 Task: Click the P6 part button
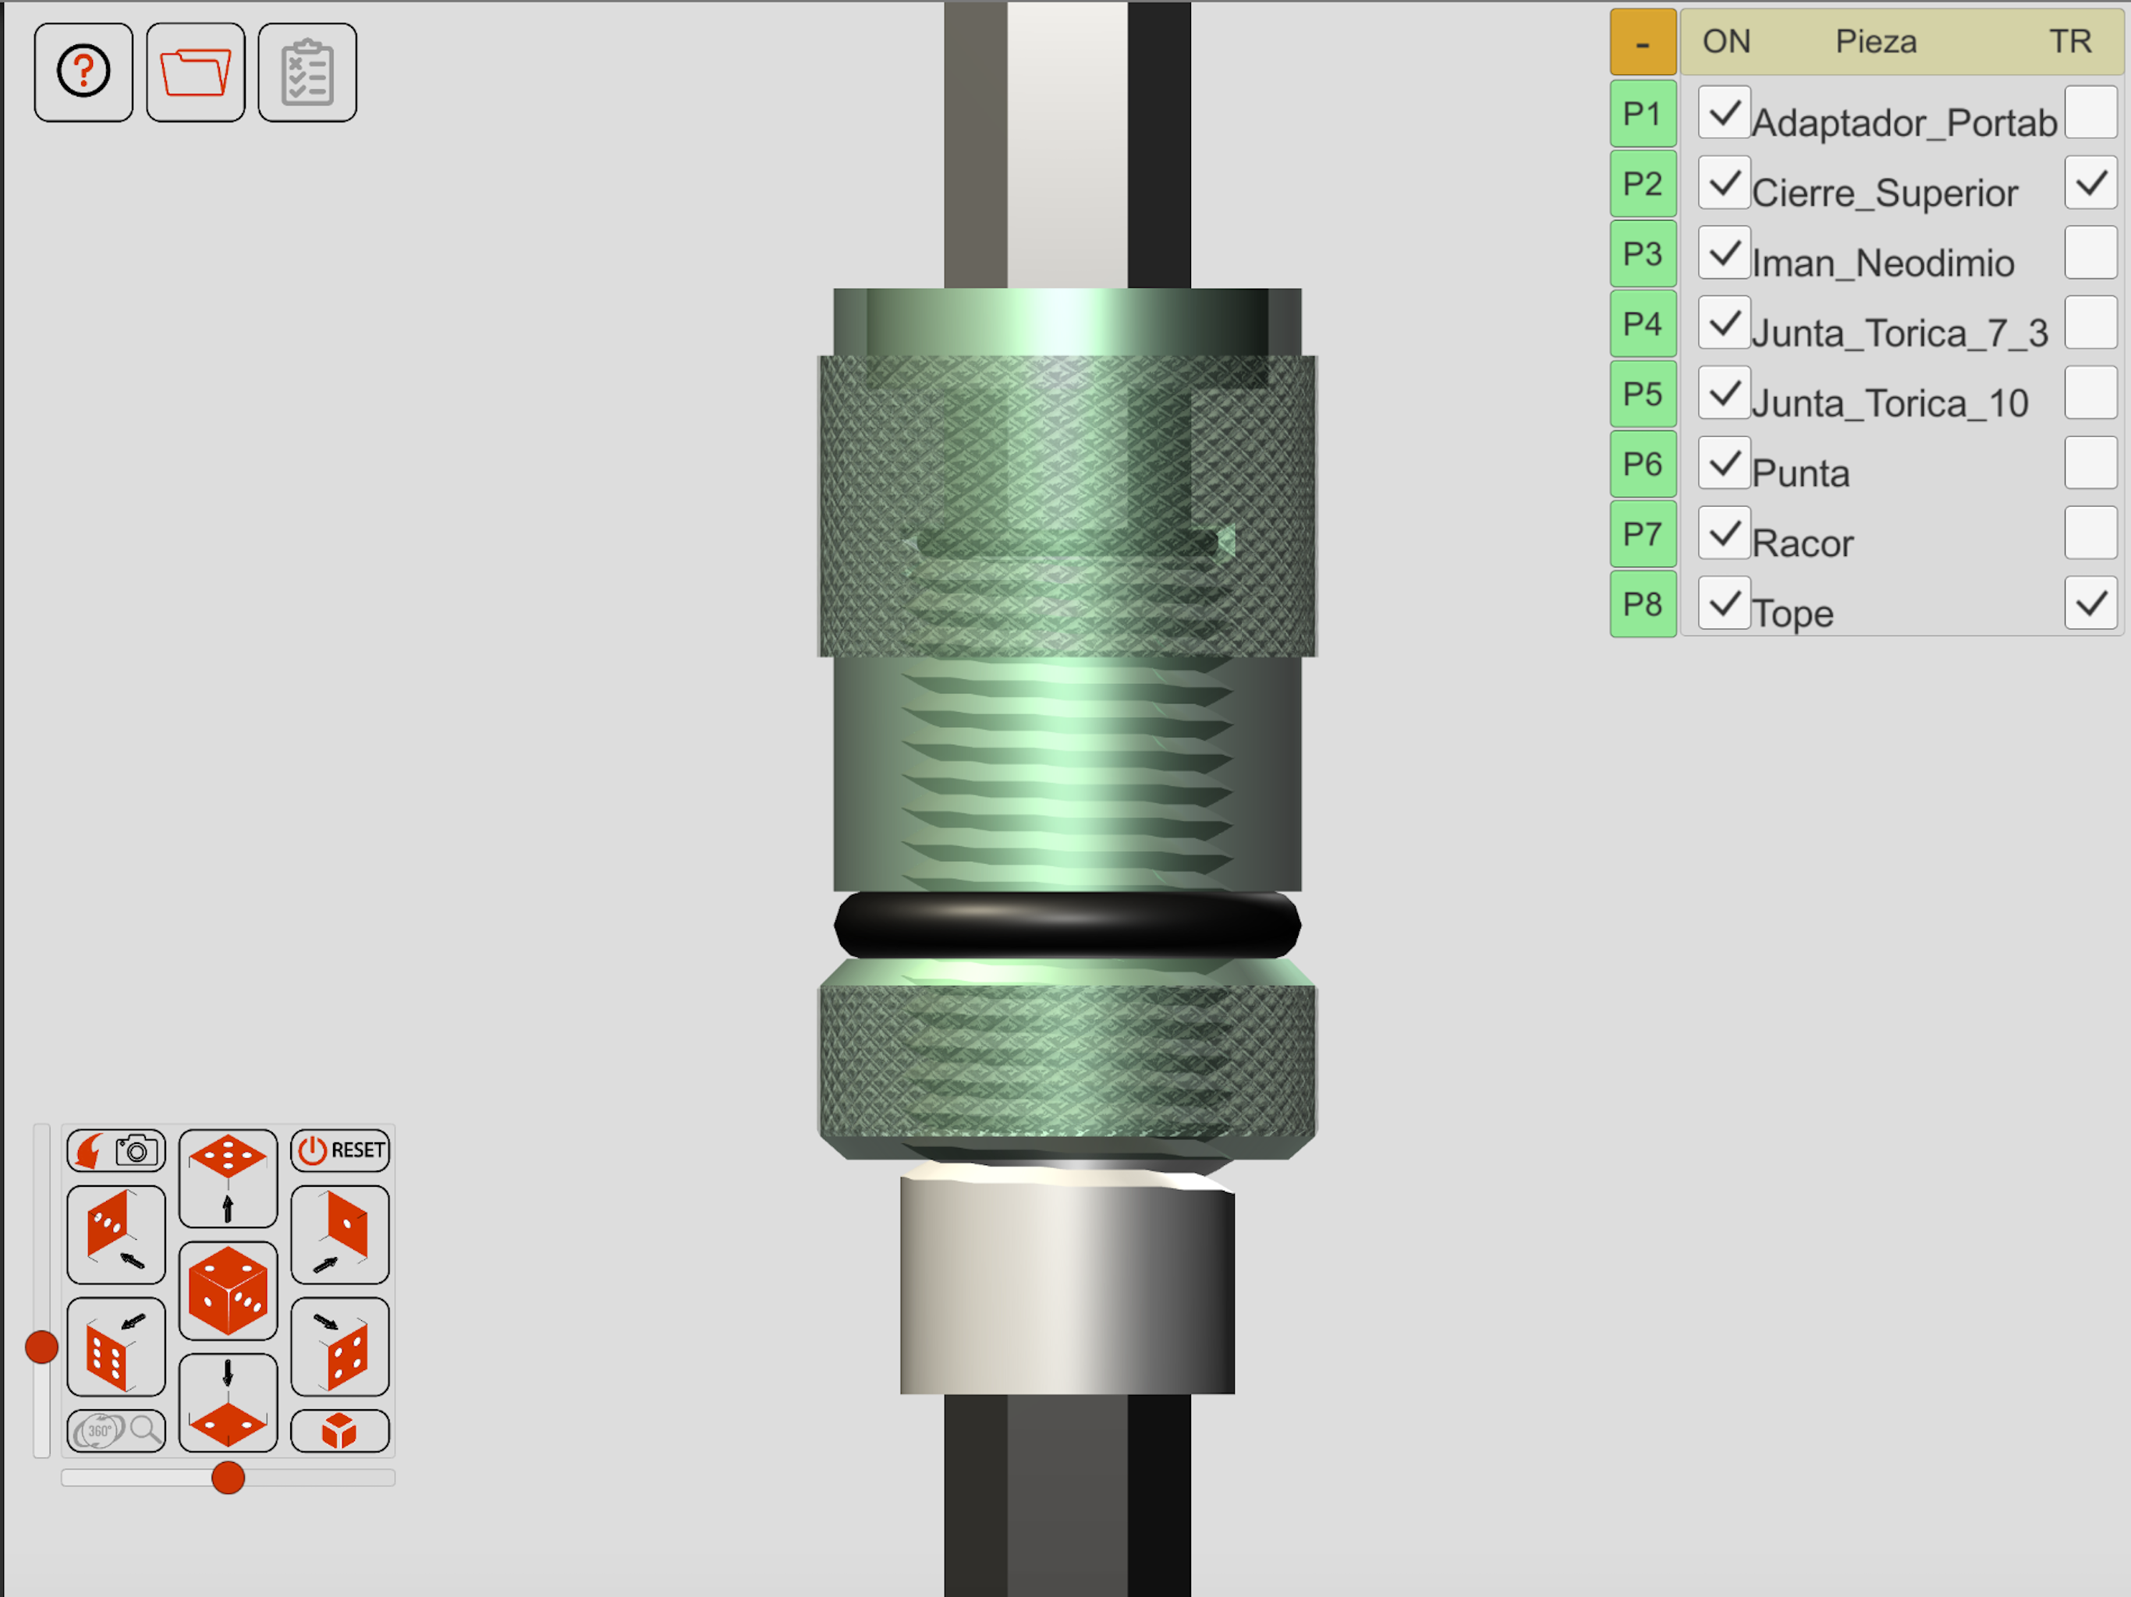pyautogui.click(x=1643, y=464)
